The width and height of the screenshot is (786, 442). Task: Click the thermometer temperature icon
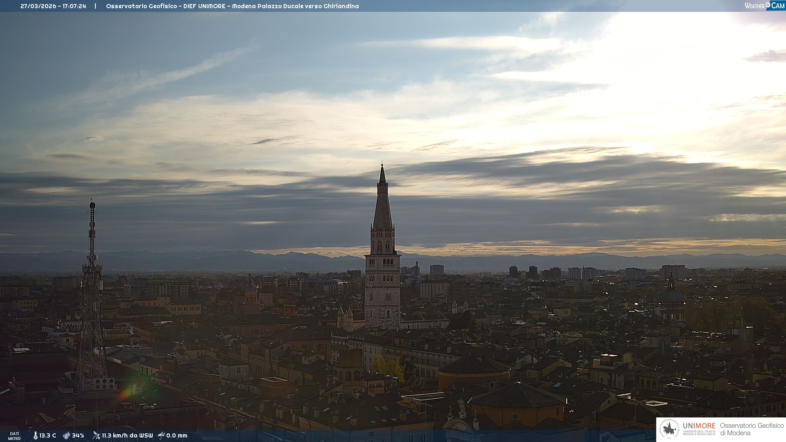point(35,435)
